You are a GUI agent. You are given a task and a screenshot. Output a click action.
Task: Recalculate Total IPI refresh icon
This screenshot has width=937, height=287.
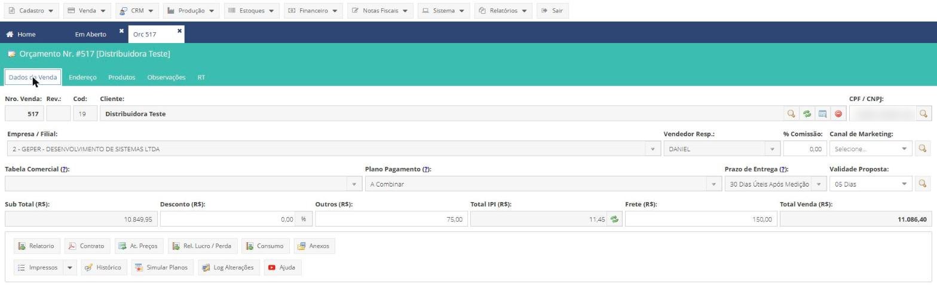[x=614, y=219]
